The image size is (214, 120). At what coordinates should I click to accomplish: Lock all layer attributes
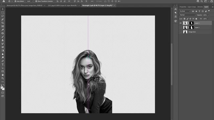tap(196, 19)
